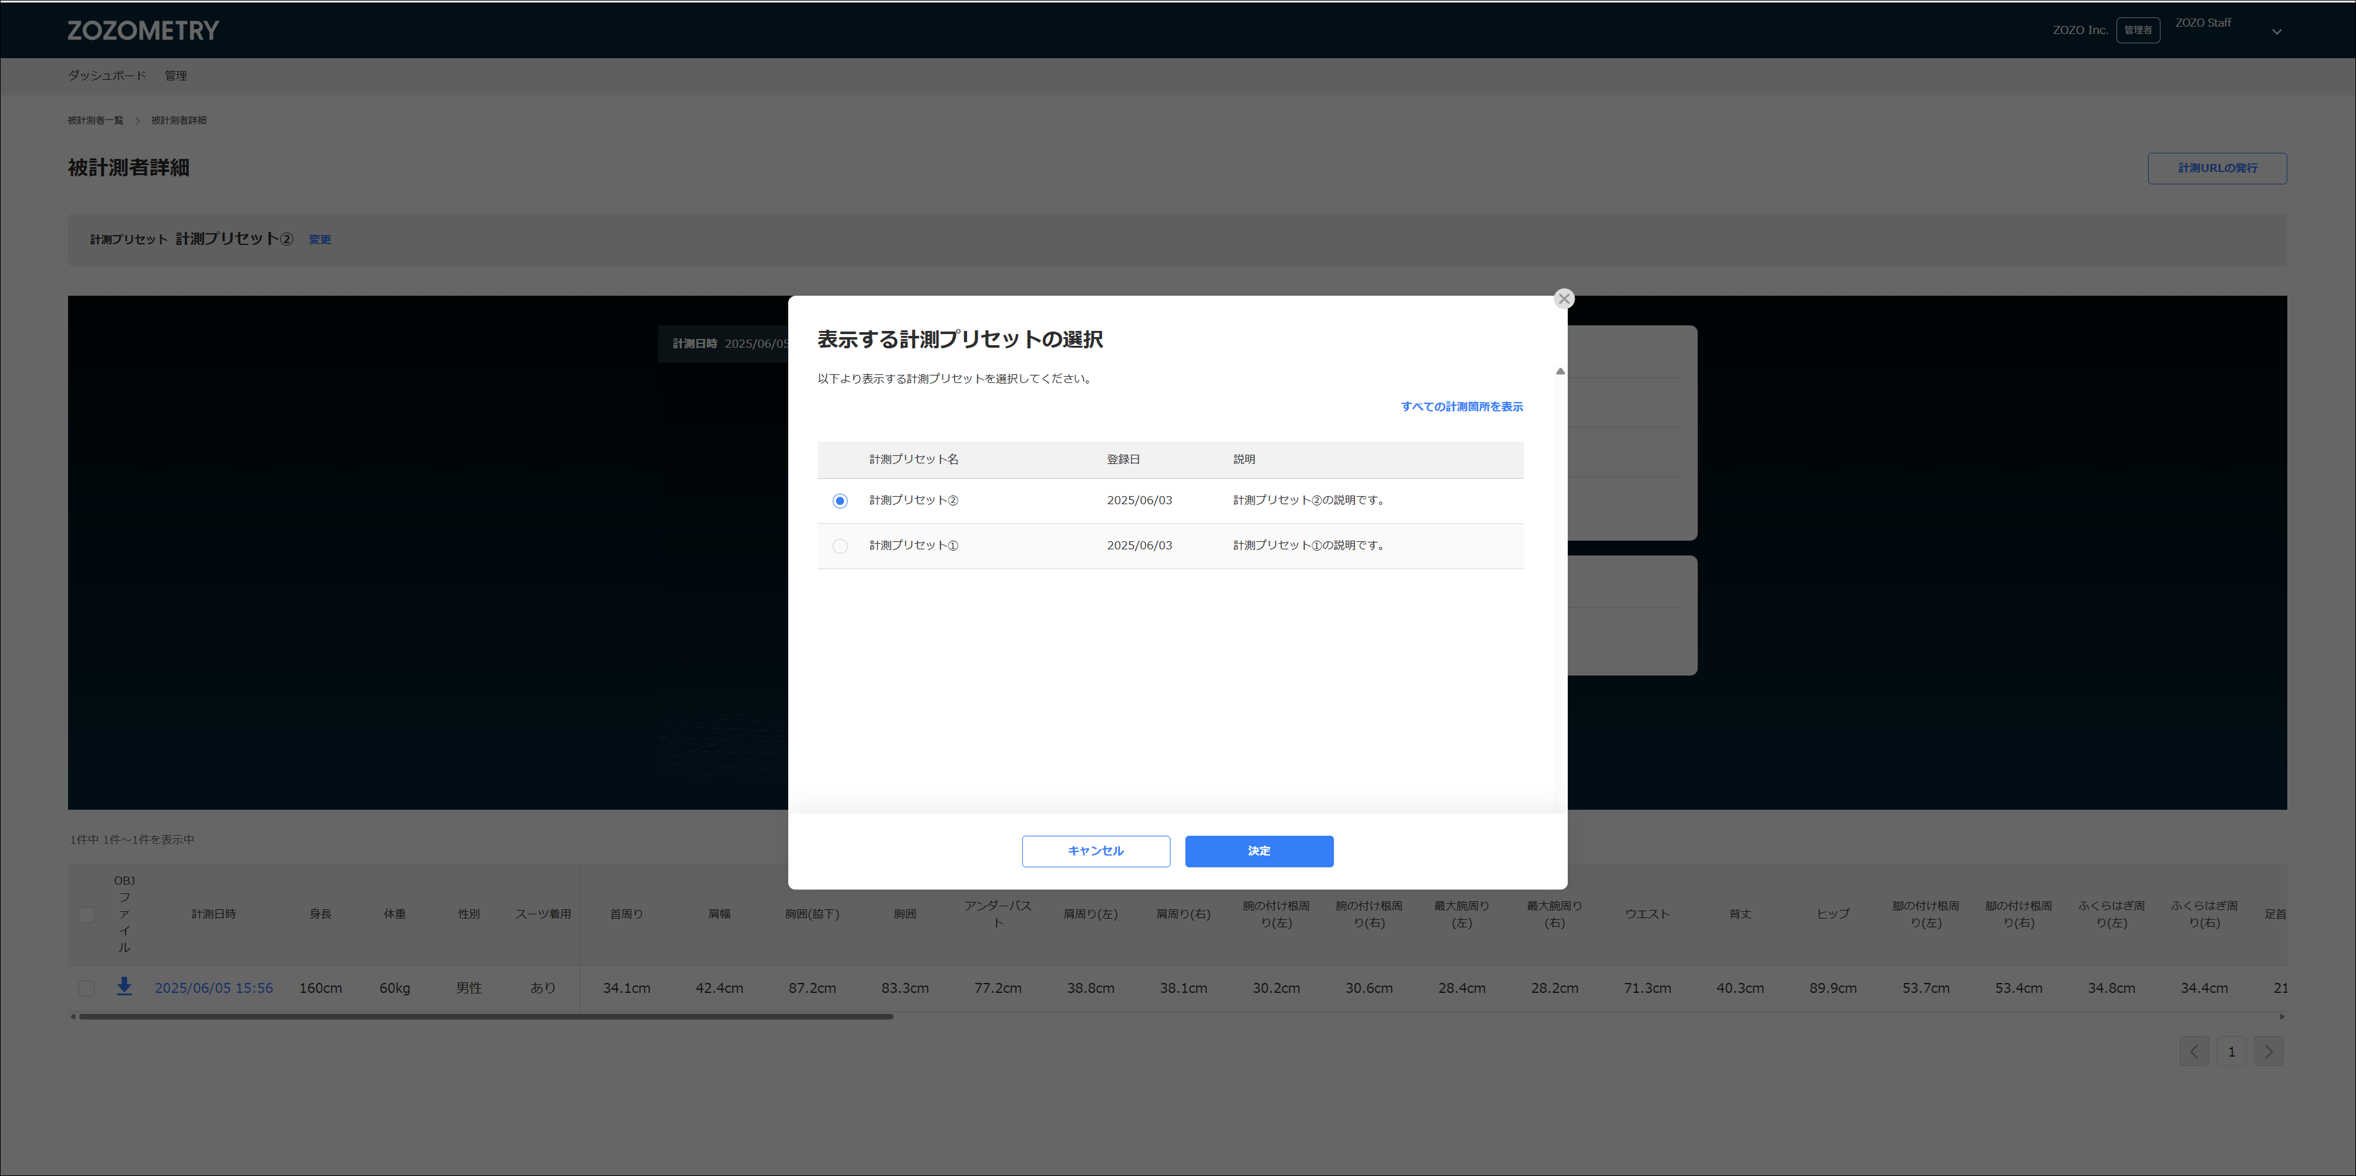
Task: Check the measurement row checkbox
Action: click(x=87, y=989)
